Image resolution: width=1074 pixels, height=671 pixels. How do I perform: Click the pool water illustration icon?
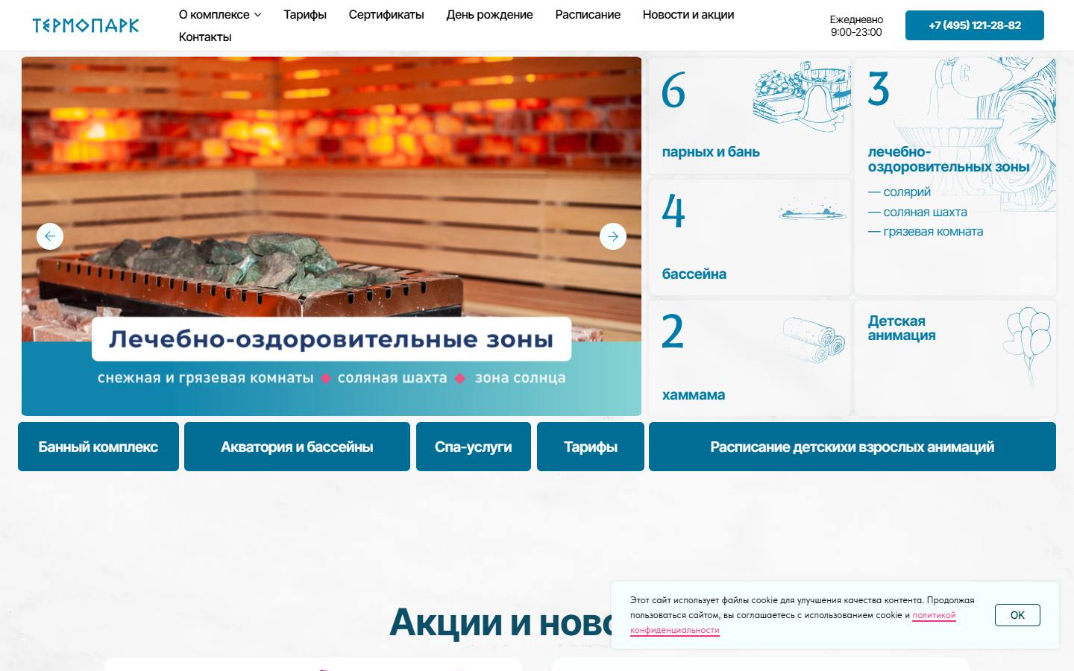click(812, 210)
